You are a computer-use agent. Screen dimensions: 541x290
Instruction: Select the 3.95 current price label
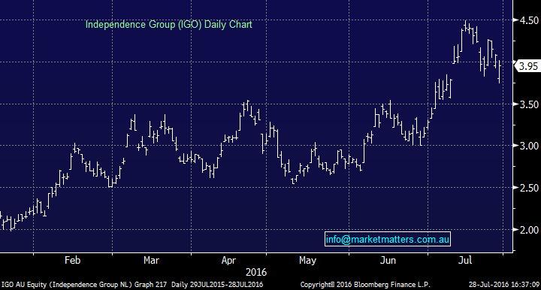pyautogui.click(x=527, y=66)
